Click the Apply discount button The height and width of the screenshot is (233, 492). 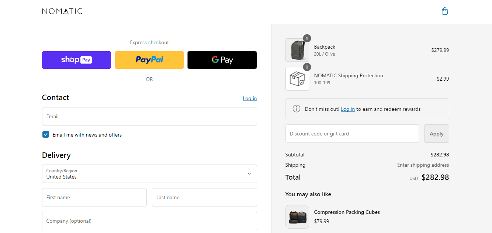437,134
